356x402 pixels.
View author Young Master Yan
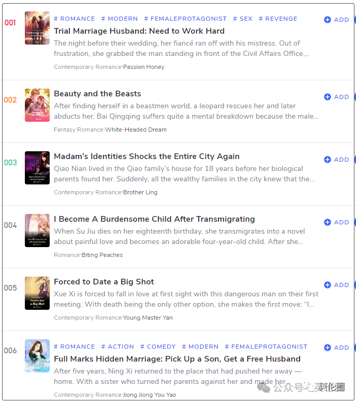pyautogui.click(x=148, y=318)
